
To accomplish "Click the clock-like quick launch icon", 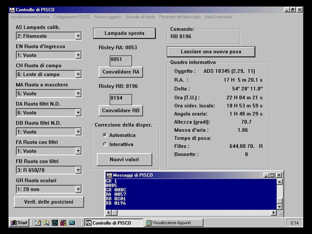I will click(x=55, y=223).
